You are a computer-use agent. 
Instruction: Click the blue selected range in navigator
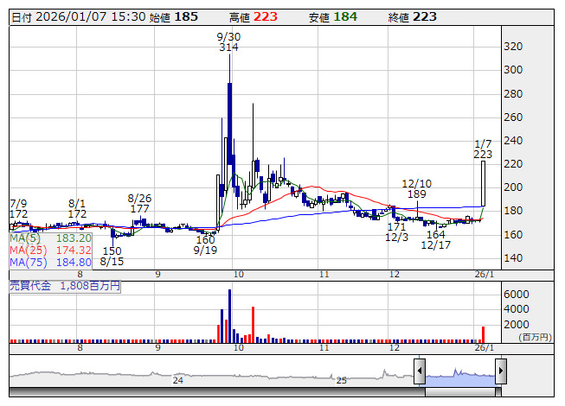click(x=459, y=374)
